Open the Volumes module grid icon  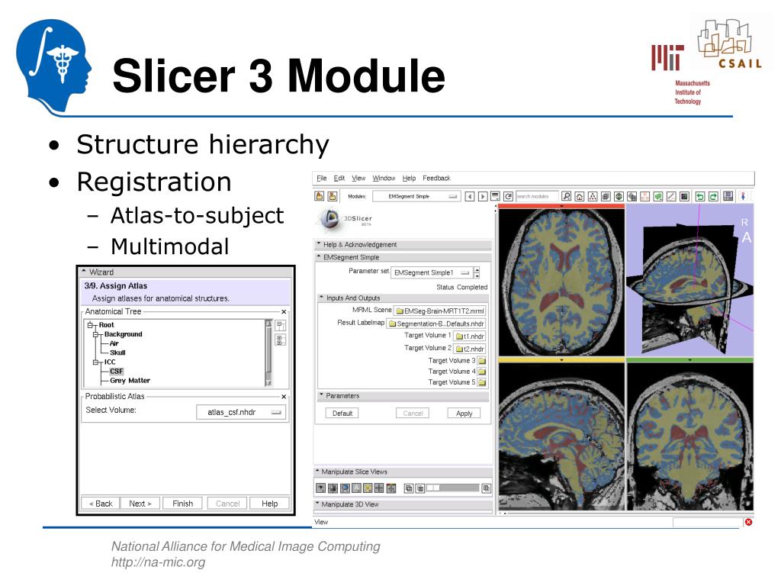[606, 196]
